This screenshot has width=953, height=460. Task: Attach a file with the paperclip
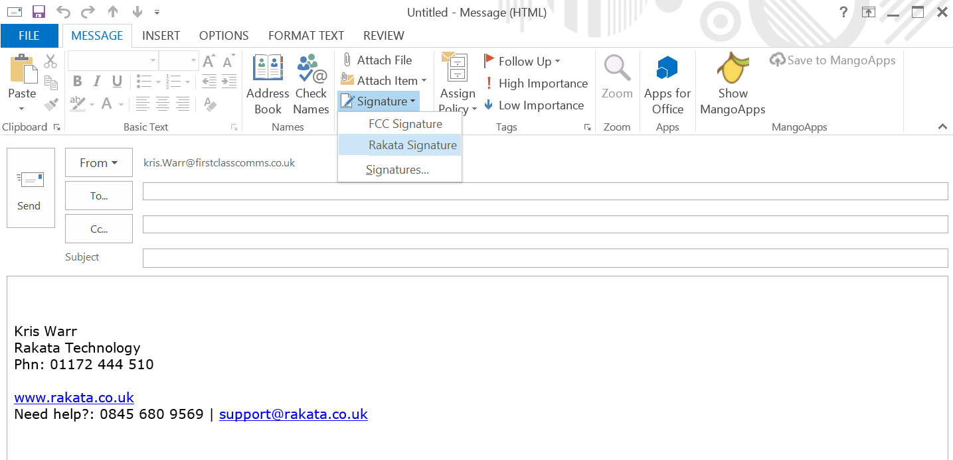click(x=377, y=60)
